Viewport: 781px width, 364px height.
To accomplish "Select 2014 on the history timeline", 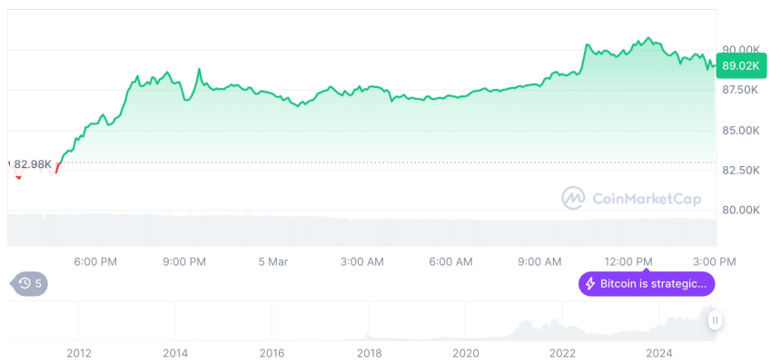I will pyautogui.click(x=175, y=353).
